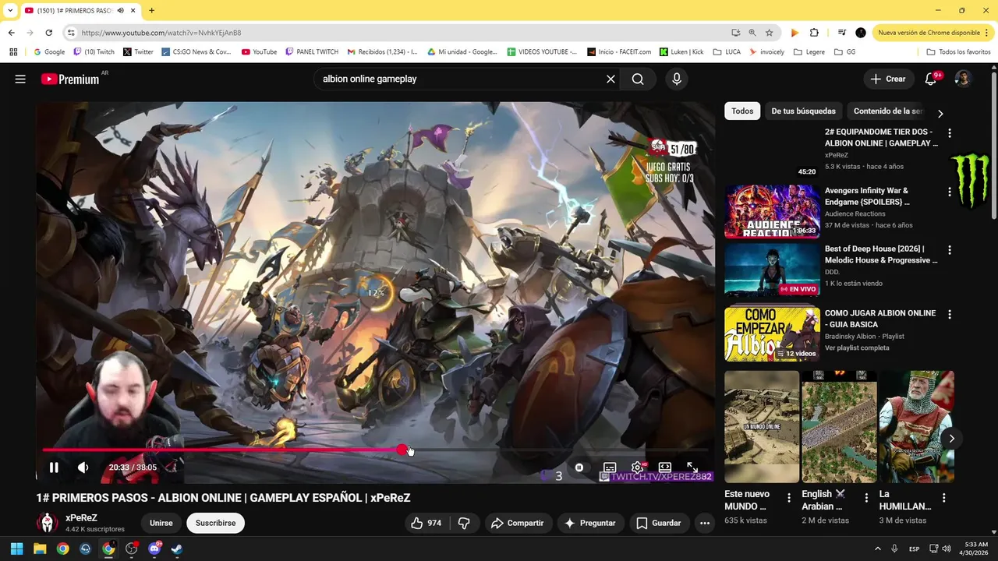Clear the search box with the X
998x561 pixels.
[610, 79]
